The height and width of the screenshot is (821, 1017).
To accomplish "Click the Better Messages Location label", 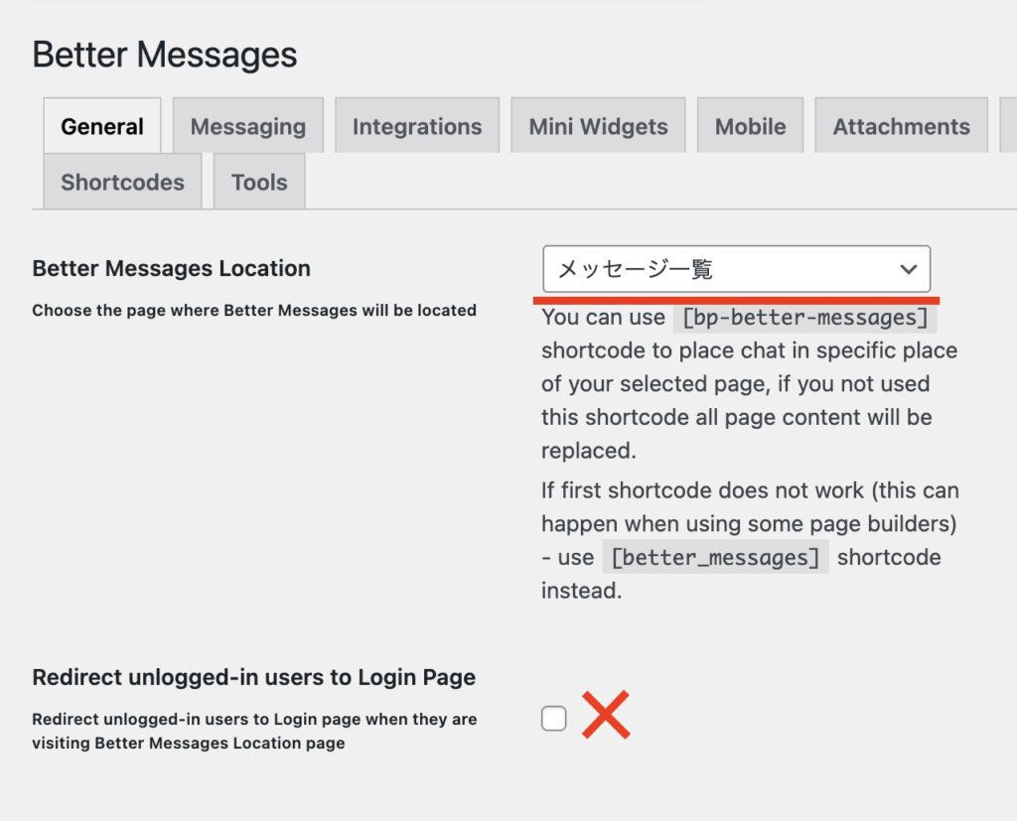I will coord(171,268).
